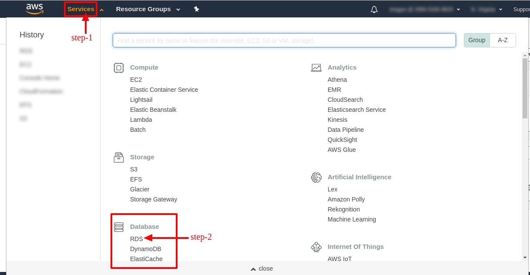Open the account name dropdown
Image resolution: width=530 pixels, height=275 pixels.
point(424,9)
